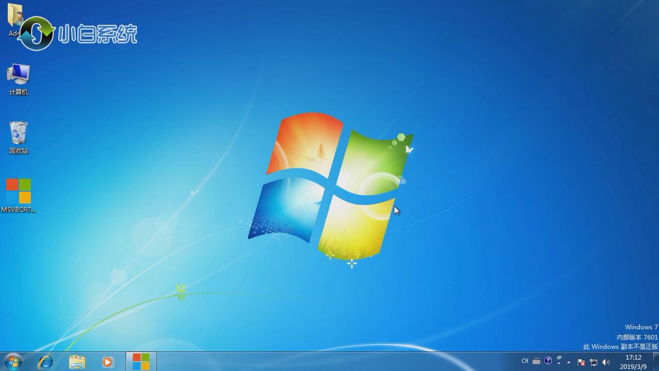Open Windows Explorer folder on taskbar
This screenshot has height=371, width=659.
point(77,362)
